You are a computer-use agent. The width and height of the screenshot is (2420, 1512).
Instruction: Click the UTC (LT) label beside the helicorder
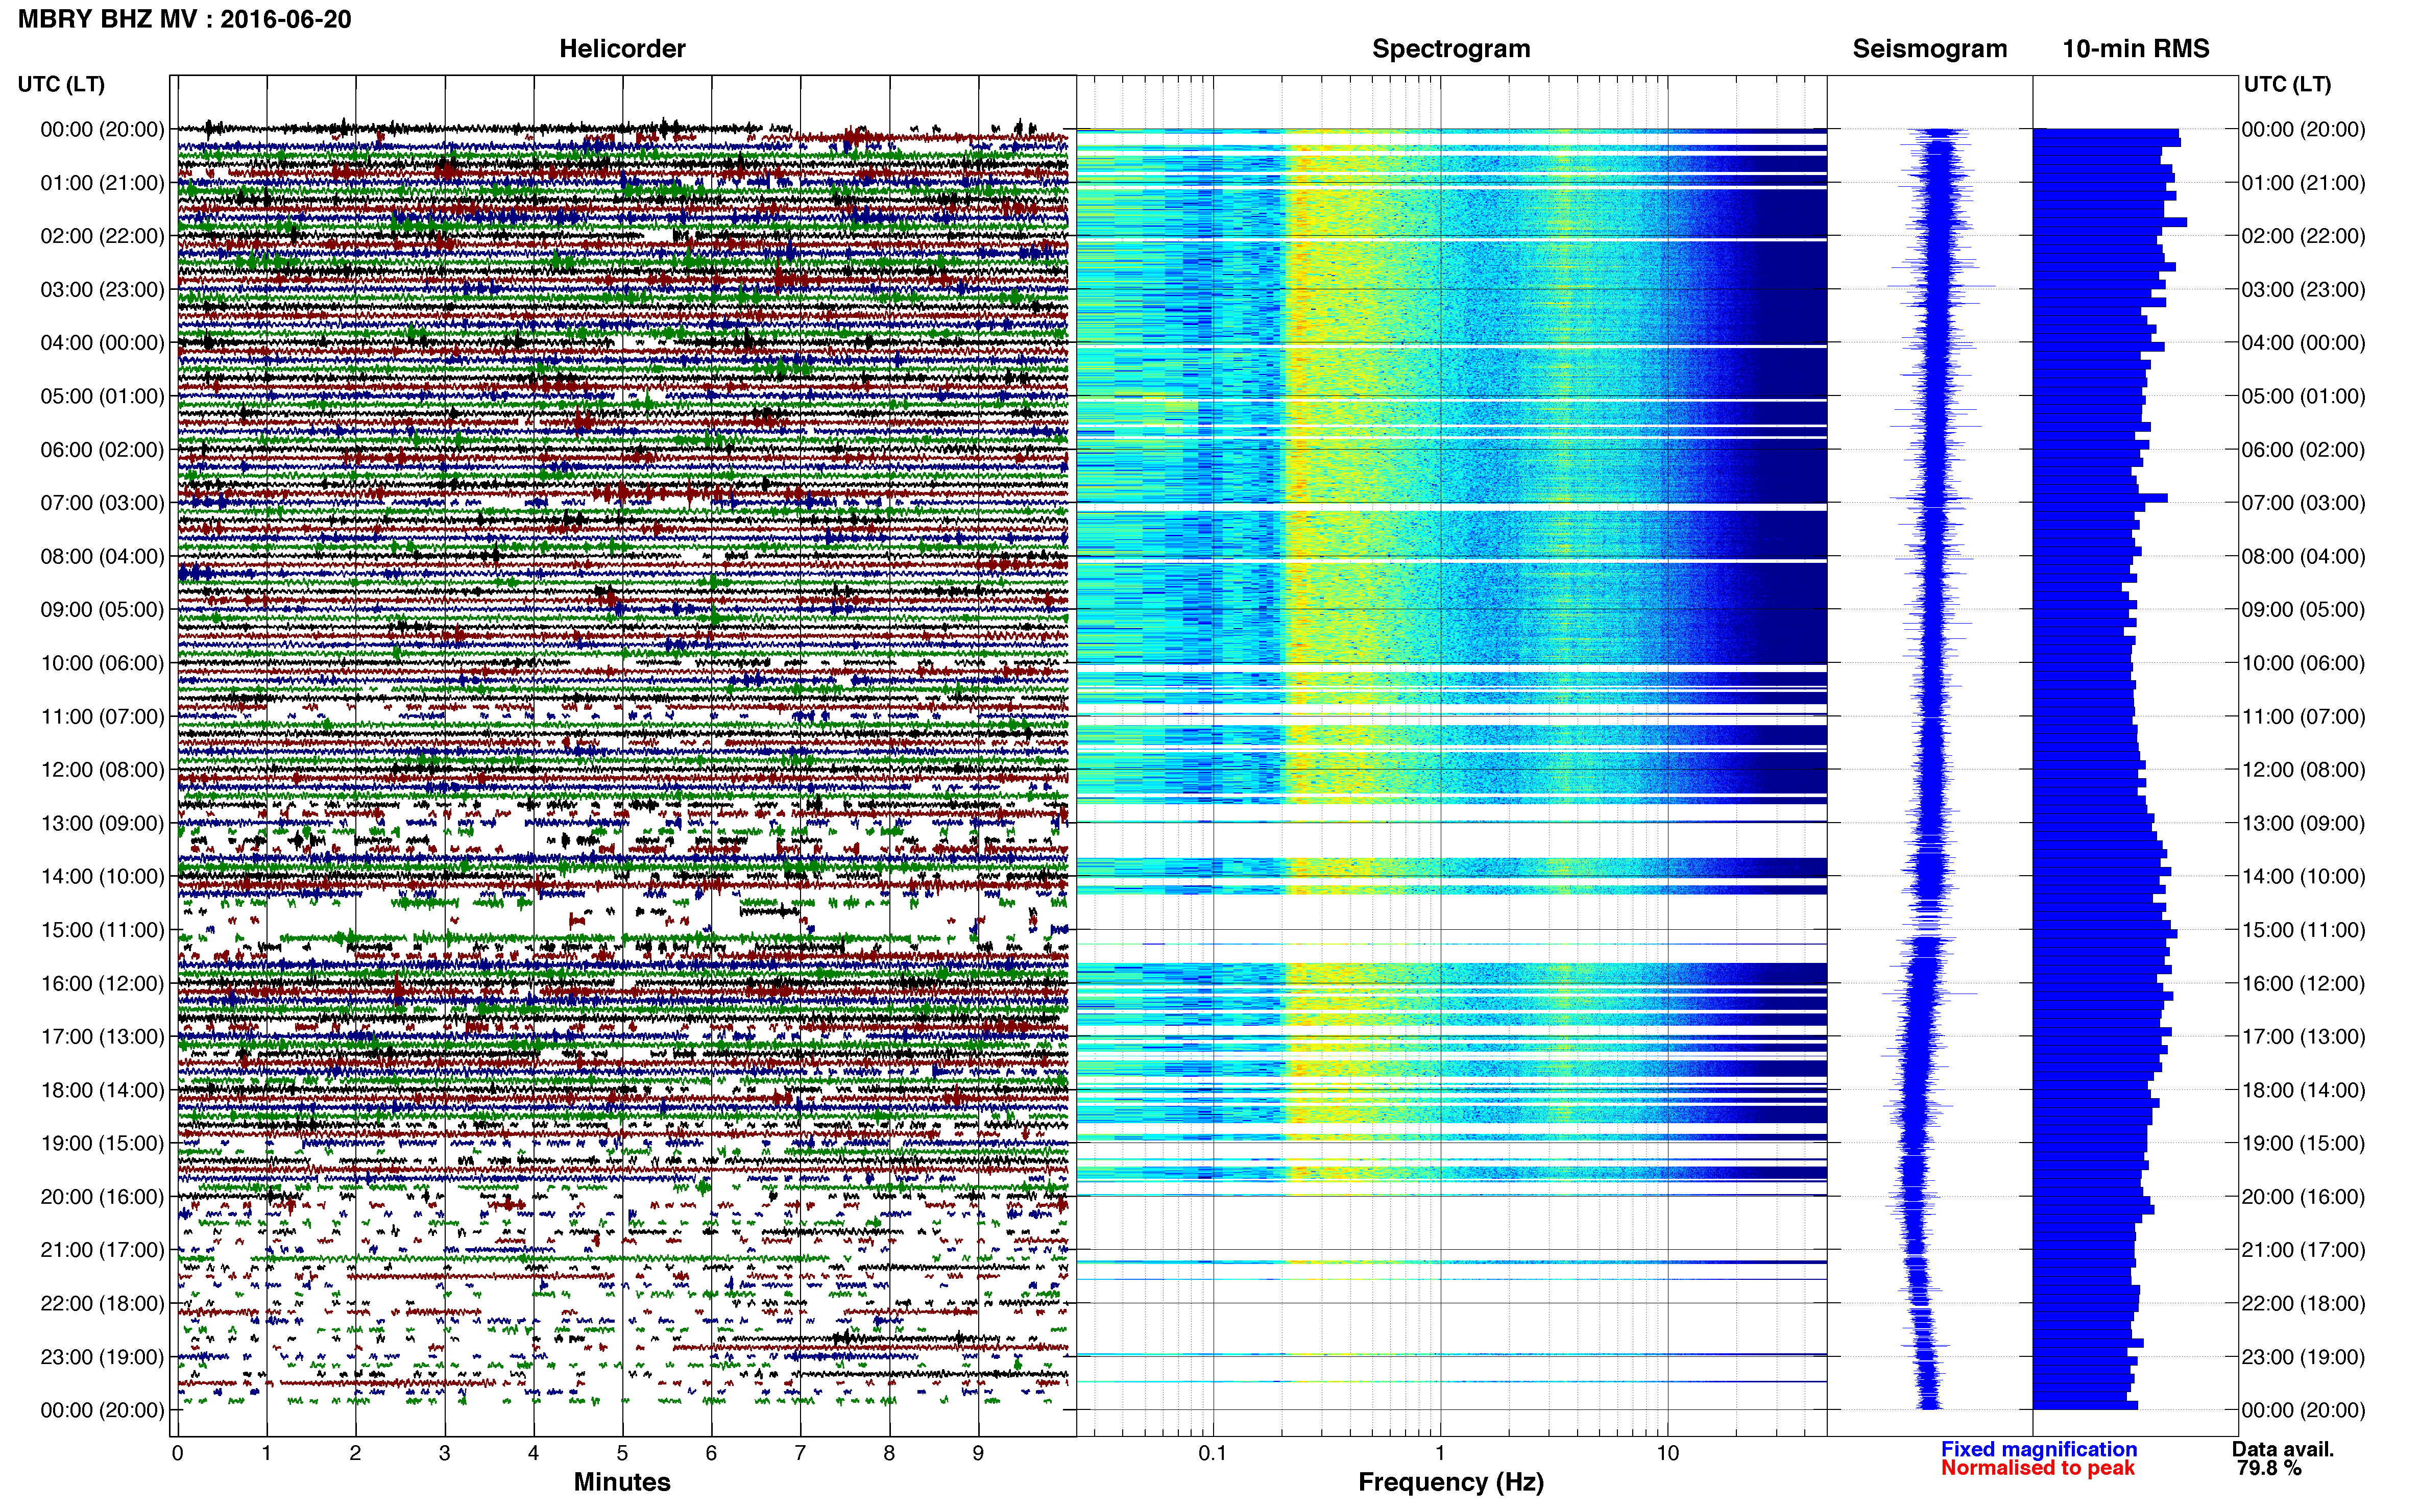(x=61, y=84)
